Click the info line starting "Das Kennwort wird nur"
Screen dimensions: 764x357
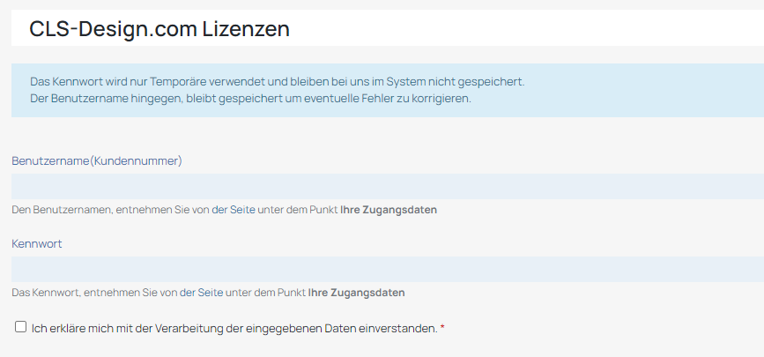pyautogui.click(x=277, y=81)
